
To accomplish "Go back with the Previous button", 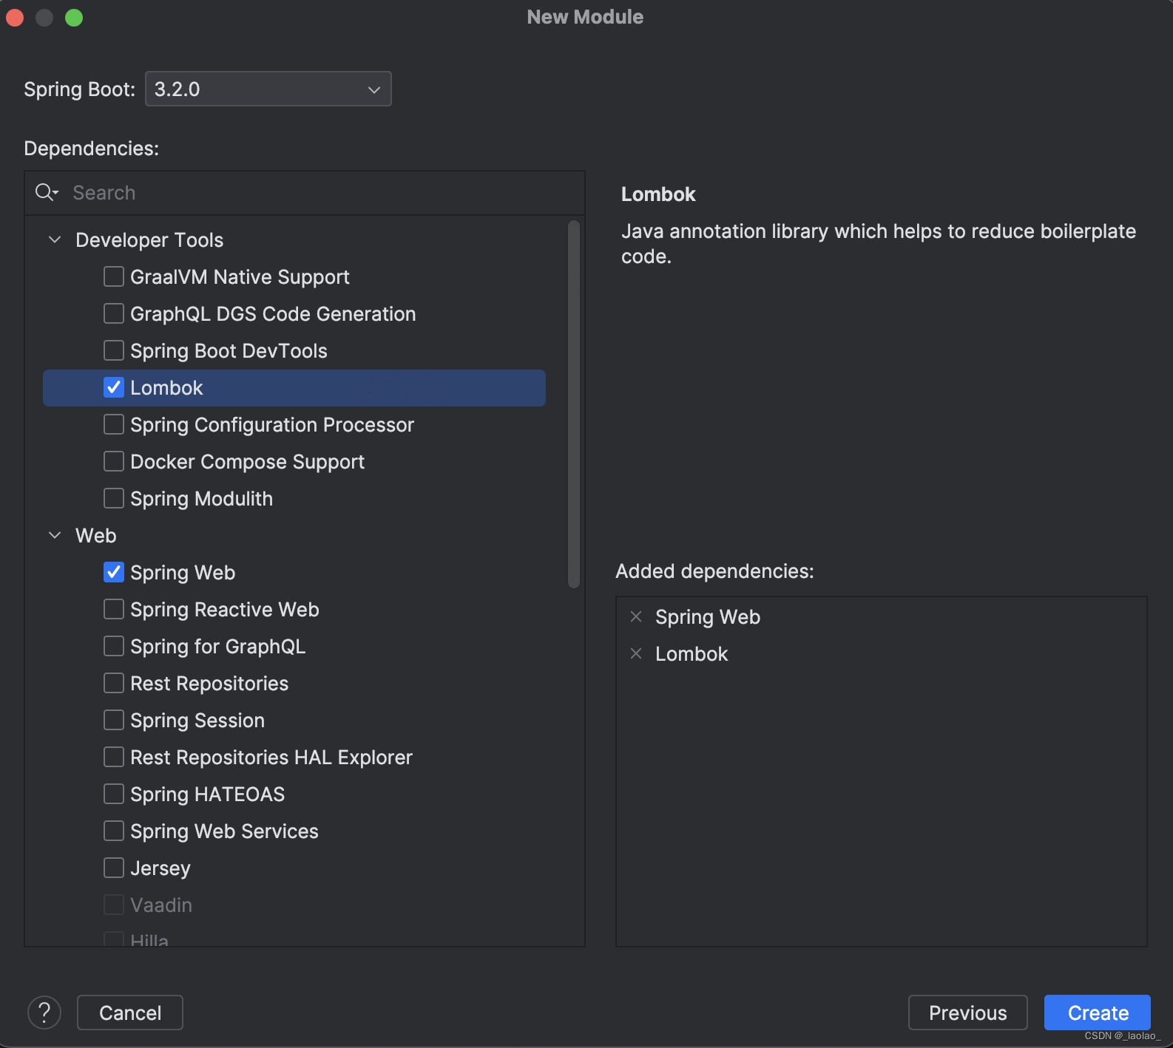I will click(x=967, y=1013).
